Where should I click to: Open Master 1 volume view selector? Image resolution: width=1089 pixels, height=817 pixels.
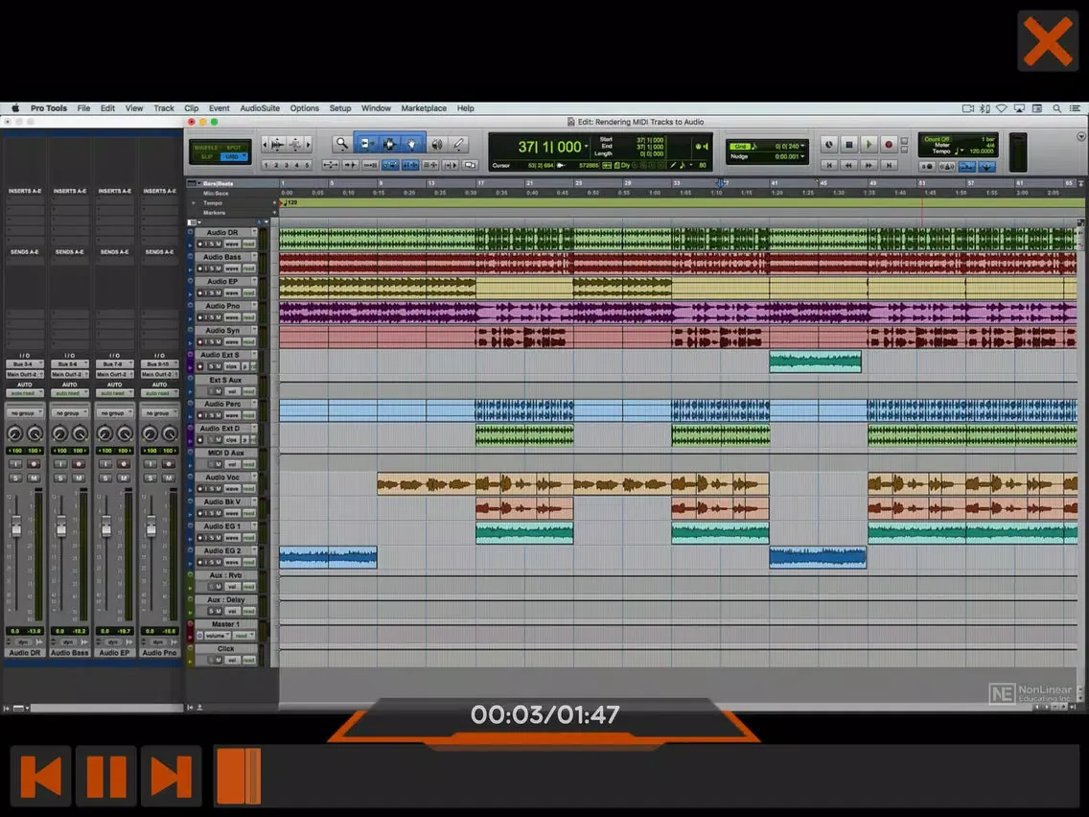tap(216, 636)
